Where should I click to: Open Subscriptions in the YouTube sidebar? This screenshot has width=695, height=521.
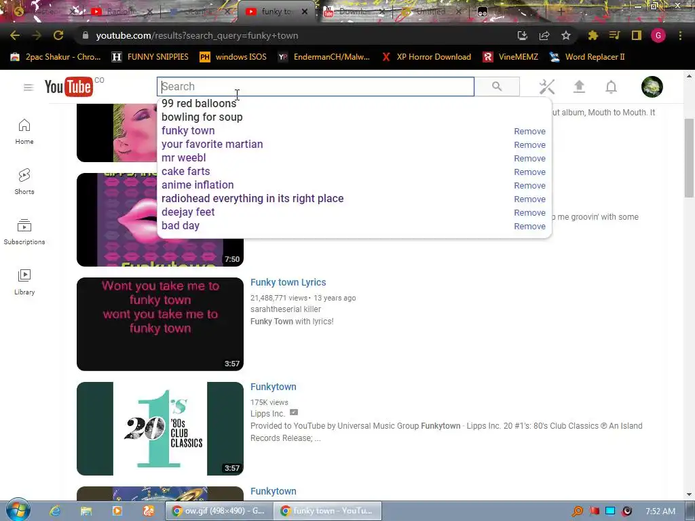coord(24,232)
